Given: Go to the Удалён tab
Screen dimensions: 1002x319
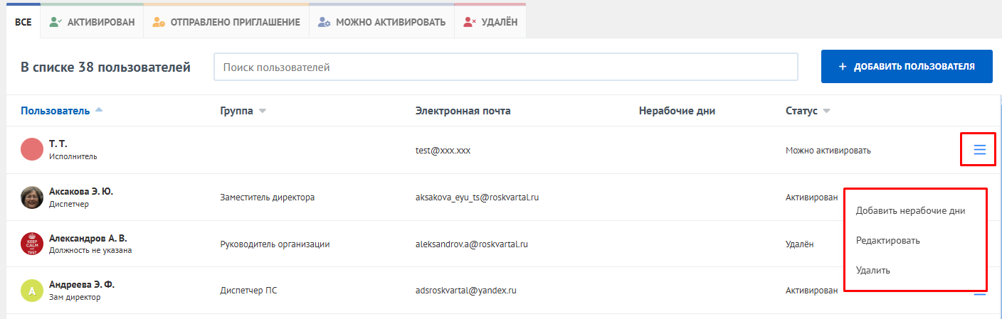Looking at the screenshot, I should point(490,22).
